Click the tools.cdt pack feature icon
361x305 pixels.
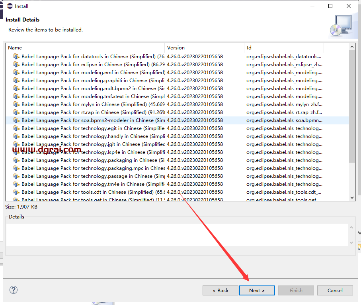[x=16, y=192]
